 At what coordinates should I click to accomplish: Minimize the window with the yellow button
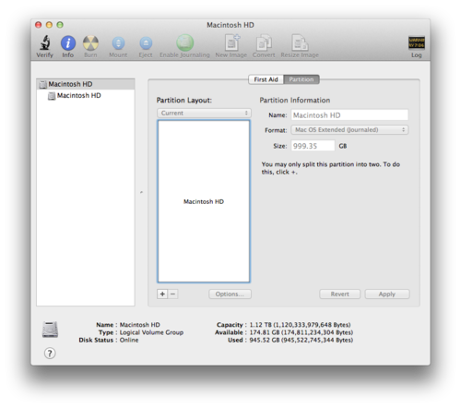(49, 25)
